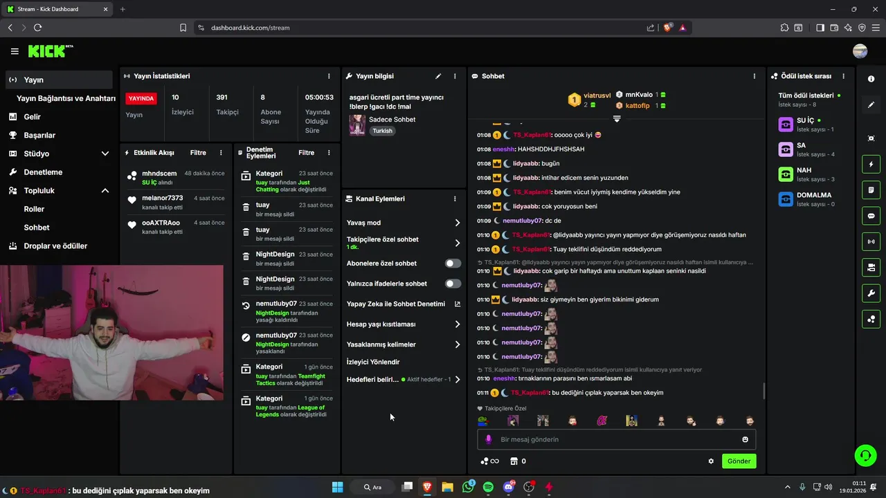Open chat settings gear icon
886x498 pixels.
(x=711, y=461)
